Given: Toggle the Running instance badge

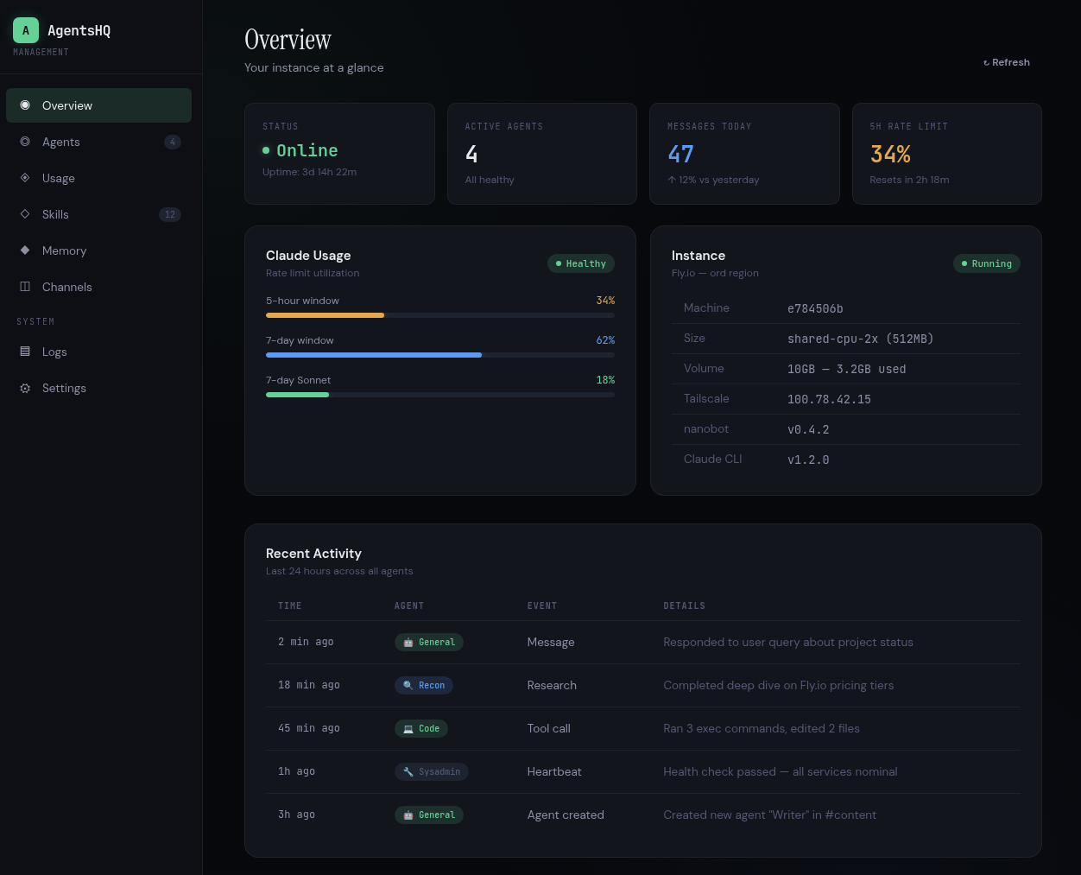Looking at the screenshot, I should (986, 263).
